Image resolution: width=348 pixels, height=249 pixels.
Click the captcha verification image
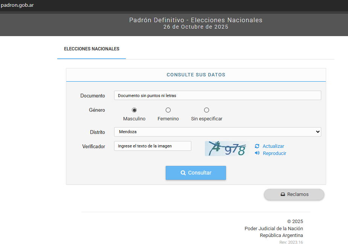[227, 149]
